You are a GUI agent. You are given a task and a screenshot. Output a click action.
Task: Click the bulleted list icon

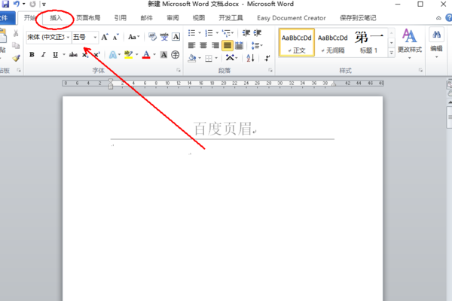(191, 33)
